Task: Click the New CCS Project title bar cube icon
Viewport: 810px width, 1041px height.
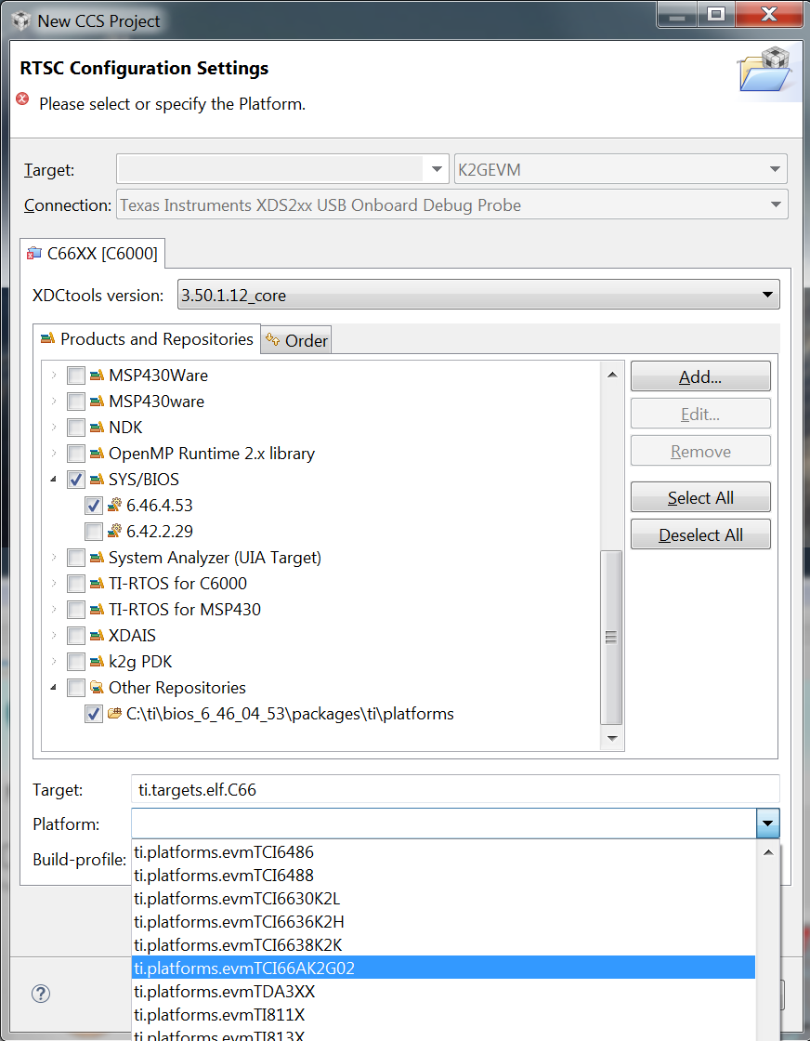Action: coord(21,20)
